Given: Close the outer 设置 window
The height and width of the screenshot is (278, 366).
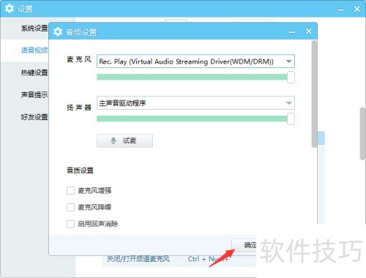Looking at the screenshot, I should (357, 9).
